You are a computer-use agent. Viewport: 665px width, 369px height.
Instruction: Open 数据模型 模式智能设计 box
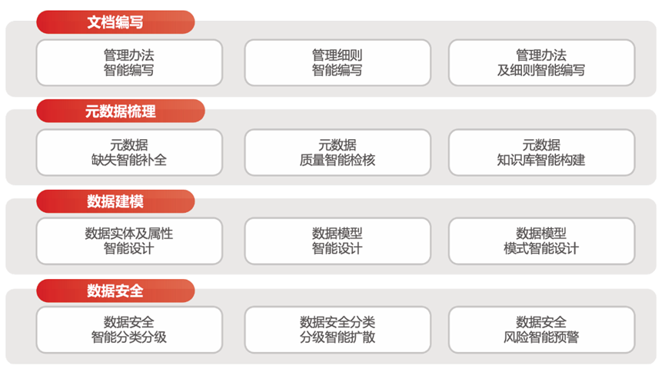click(x=541, y=241)
